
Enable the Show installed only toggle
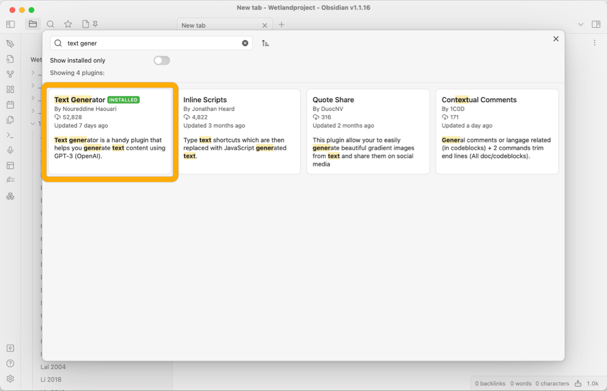coord(162,60)
